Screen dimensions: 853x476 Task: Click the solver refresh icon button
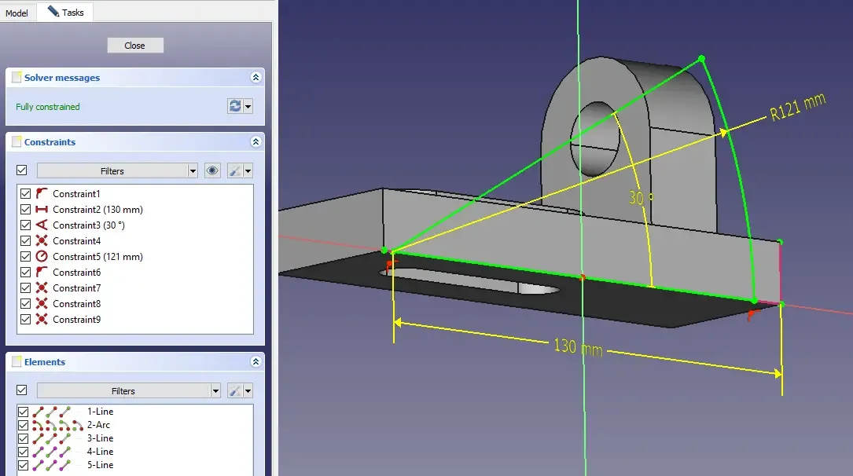click(235, 106)
